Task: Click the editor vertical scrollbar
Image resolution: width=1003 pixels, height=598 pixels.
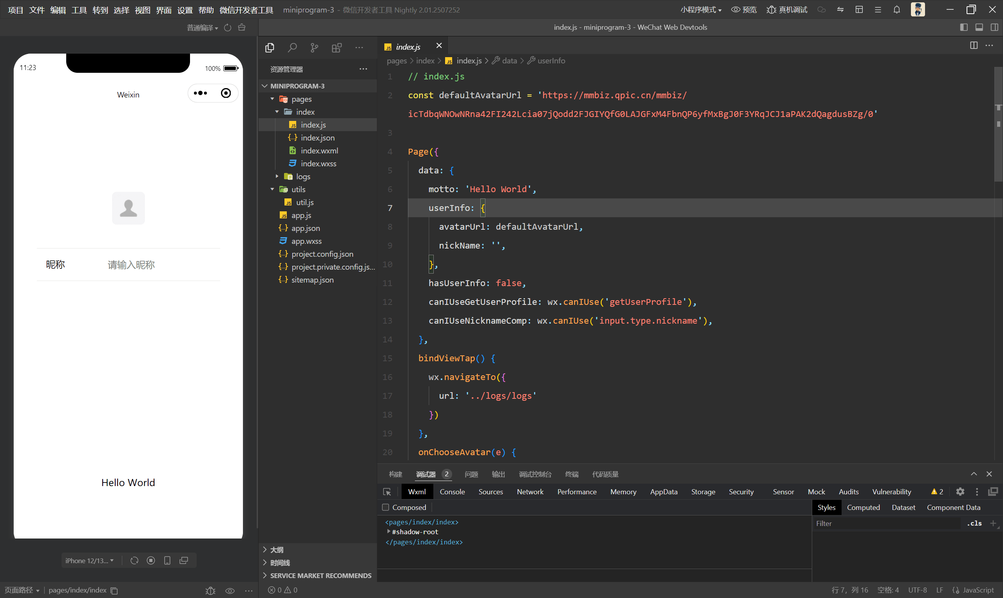Action: pos(998,125)
